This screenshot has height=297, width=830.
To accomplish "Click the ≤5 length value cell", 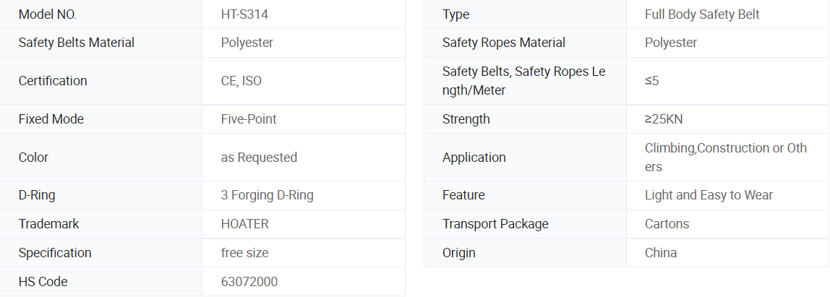I will click(x=728, y=81).
